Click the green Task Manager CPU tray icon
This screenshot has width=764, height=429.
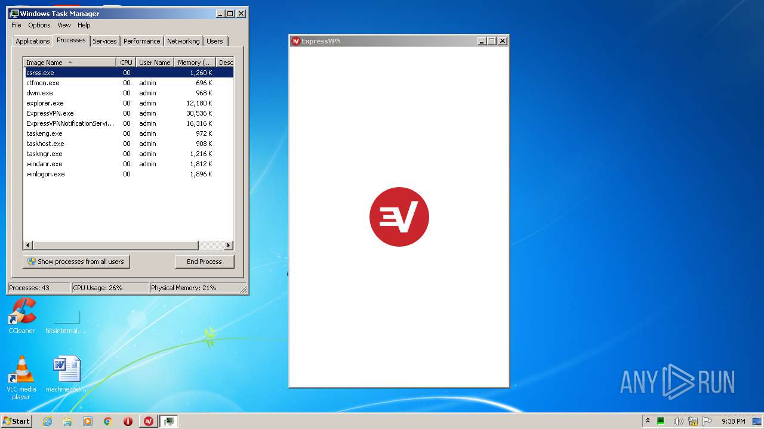(661, 421)
